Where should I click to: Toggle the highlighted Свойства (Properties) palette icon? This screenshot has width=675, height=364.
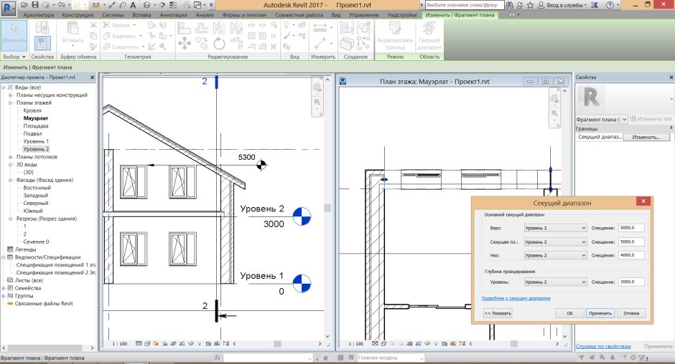click(42, 44)
